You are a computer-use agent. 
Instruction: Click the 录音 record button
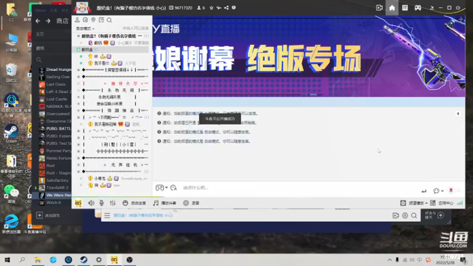191,203
